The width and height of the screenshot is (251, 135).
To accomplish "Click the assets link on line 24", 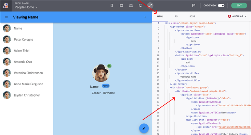I will 235,105.
